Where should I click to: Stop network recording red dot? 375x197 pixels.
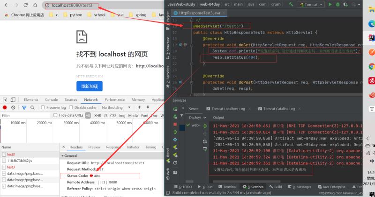[5, 107]
